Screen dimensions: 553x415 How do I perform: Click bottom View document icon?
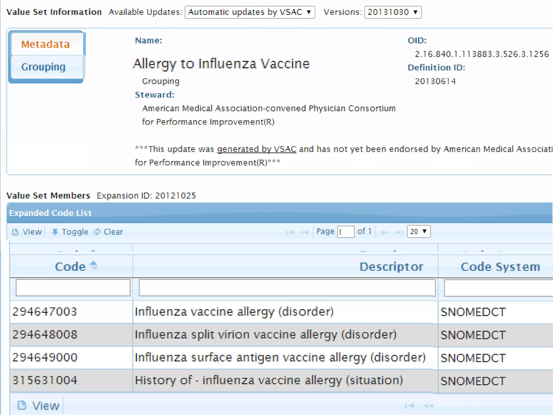22,405
